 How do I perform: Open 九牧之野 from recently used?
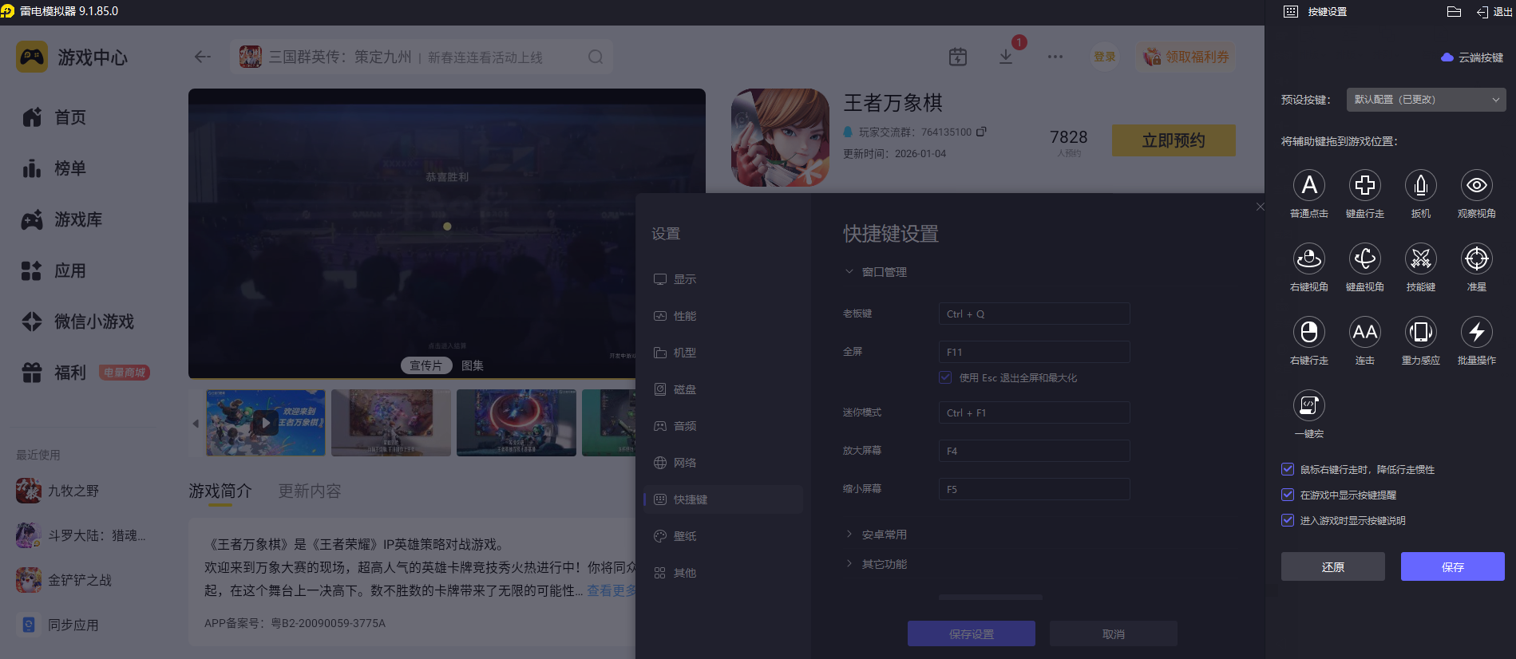(57, 491)
